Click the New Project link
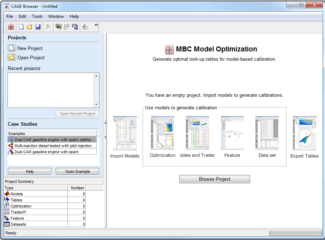325x240 pixels. [x=30, y=48]
